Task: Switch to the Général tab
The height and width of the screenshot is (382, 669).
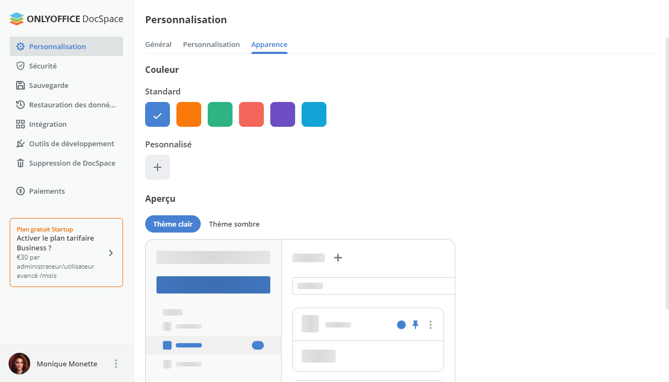Action: (x=158, y=44)
